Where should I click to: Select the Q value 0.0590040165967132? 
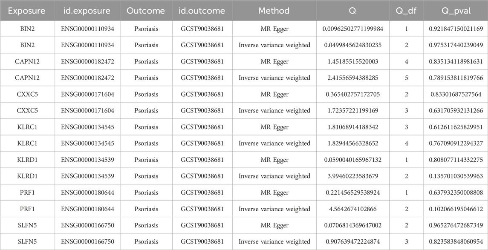click(x=352, y=160)
